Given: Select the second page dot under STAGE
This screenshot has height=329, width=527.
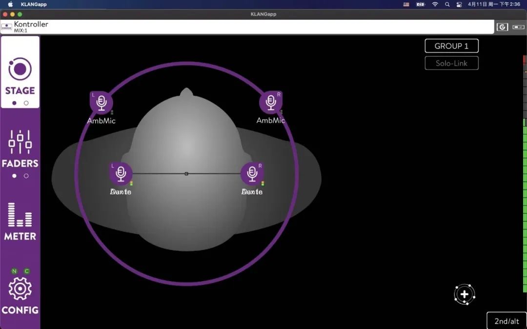Looking at the screenshot, I should click(x=26, y=103).
